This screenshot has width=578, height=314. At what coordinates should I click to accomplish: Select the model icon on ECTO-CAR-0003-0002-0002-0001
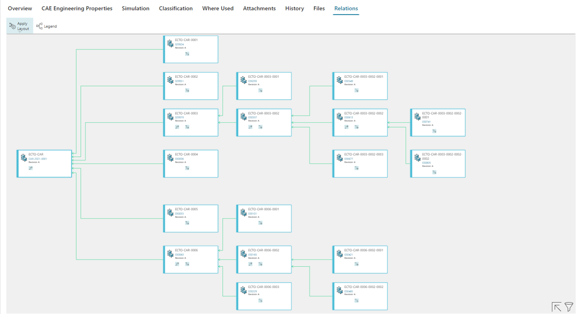click(417, 117)
